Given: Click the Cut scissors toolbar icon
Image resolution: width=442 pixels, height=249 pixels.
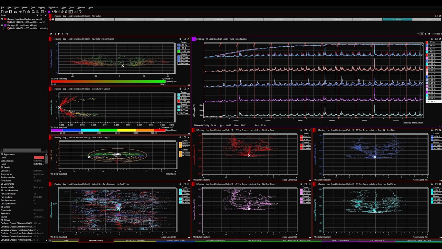Looking at the screenshot, I should coord(20,11).
